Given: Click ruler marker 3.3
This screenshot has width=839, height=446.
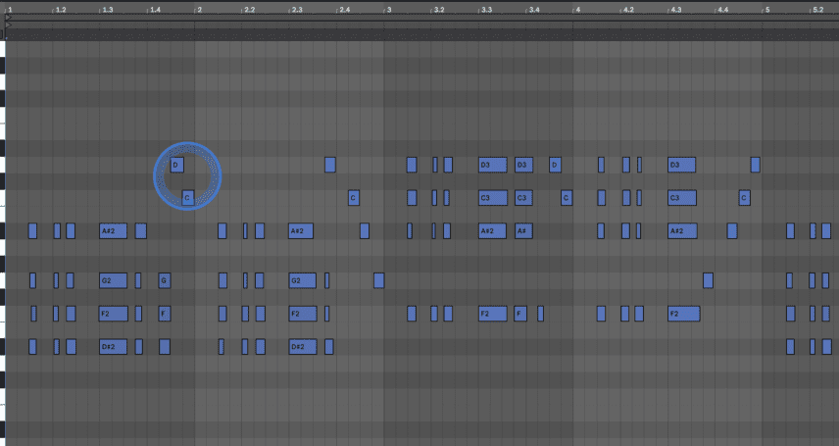Looking at the screenshot, I should click(486, 10).
